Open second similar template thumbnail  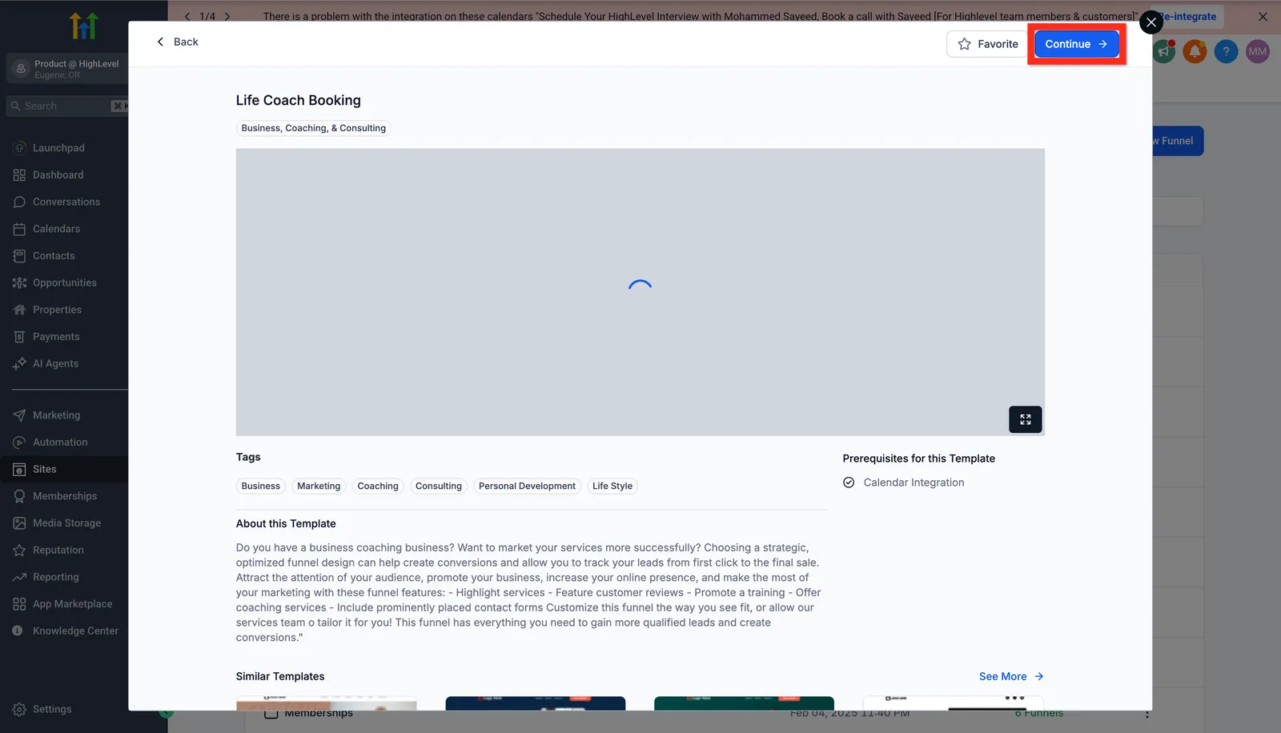(536, 703)
